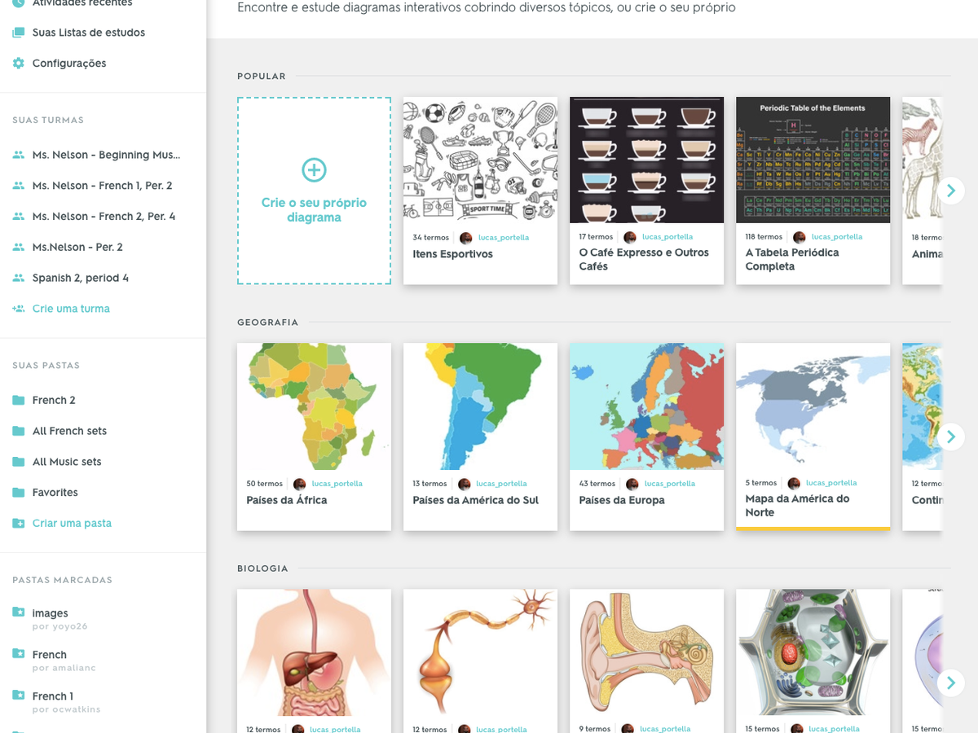The width and height of the screenshot is (978, 733).
Task: Open lucas_portella's profile on Itens Esportivos card
Action: click(503, 238)
